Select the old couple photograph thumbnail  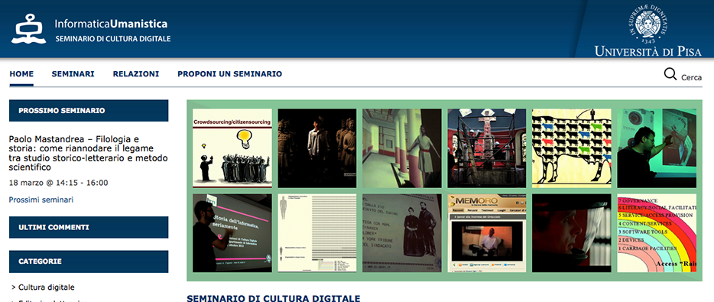coord(402,232)
